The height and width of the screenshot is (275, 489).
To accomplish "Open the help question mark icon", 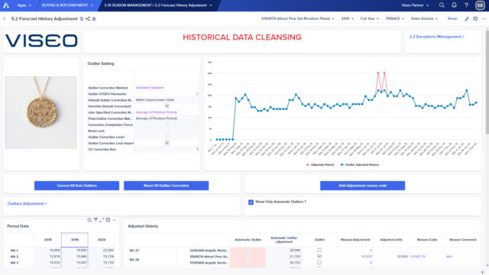I will pos(466,5).
